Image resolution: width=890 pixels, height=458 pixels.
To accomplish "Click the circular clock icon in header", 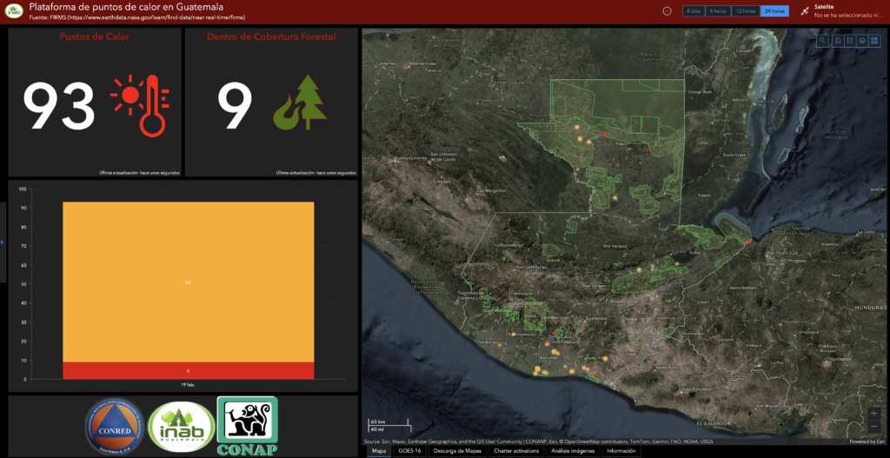I will click(x=667, y=11).
